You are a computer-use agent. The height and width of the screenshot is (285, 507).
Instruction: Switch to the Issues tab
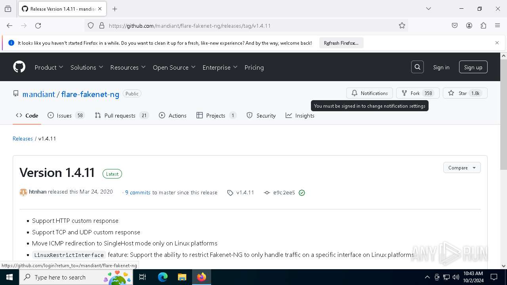(66, 116)
